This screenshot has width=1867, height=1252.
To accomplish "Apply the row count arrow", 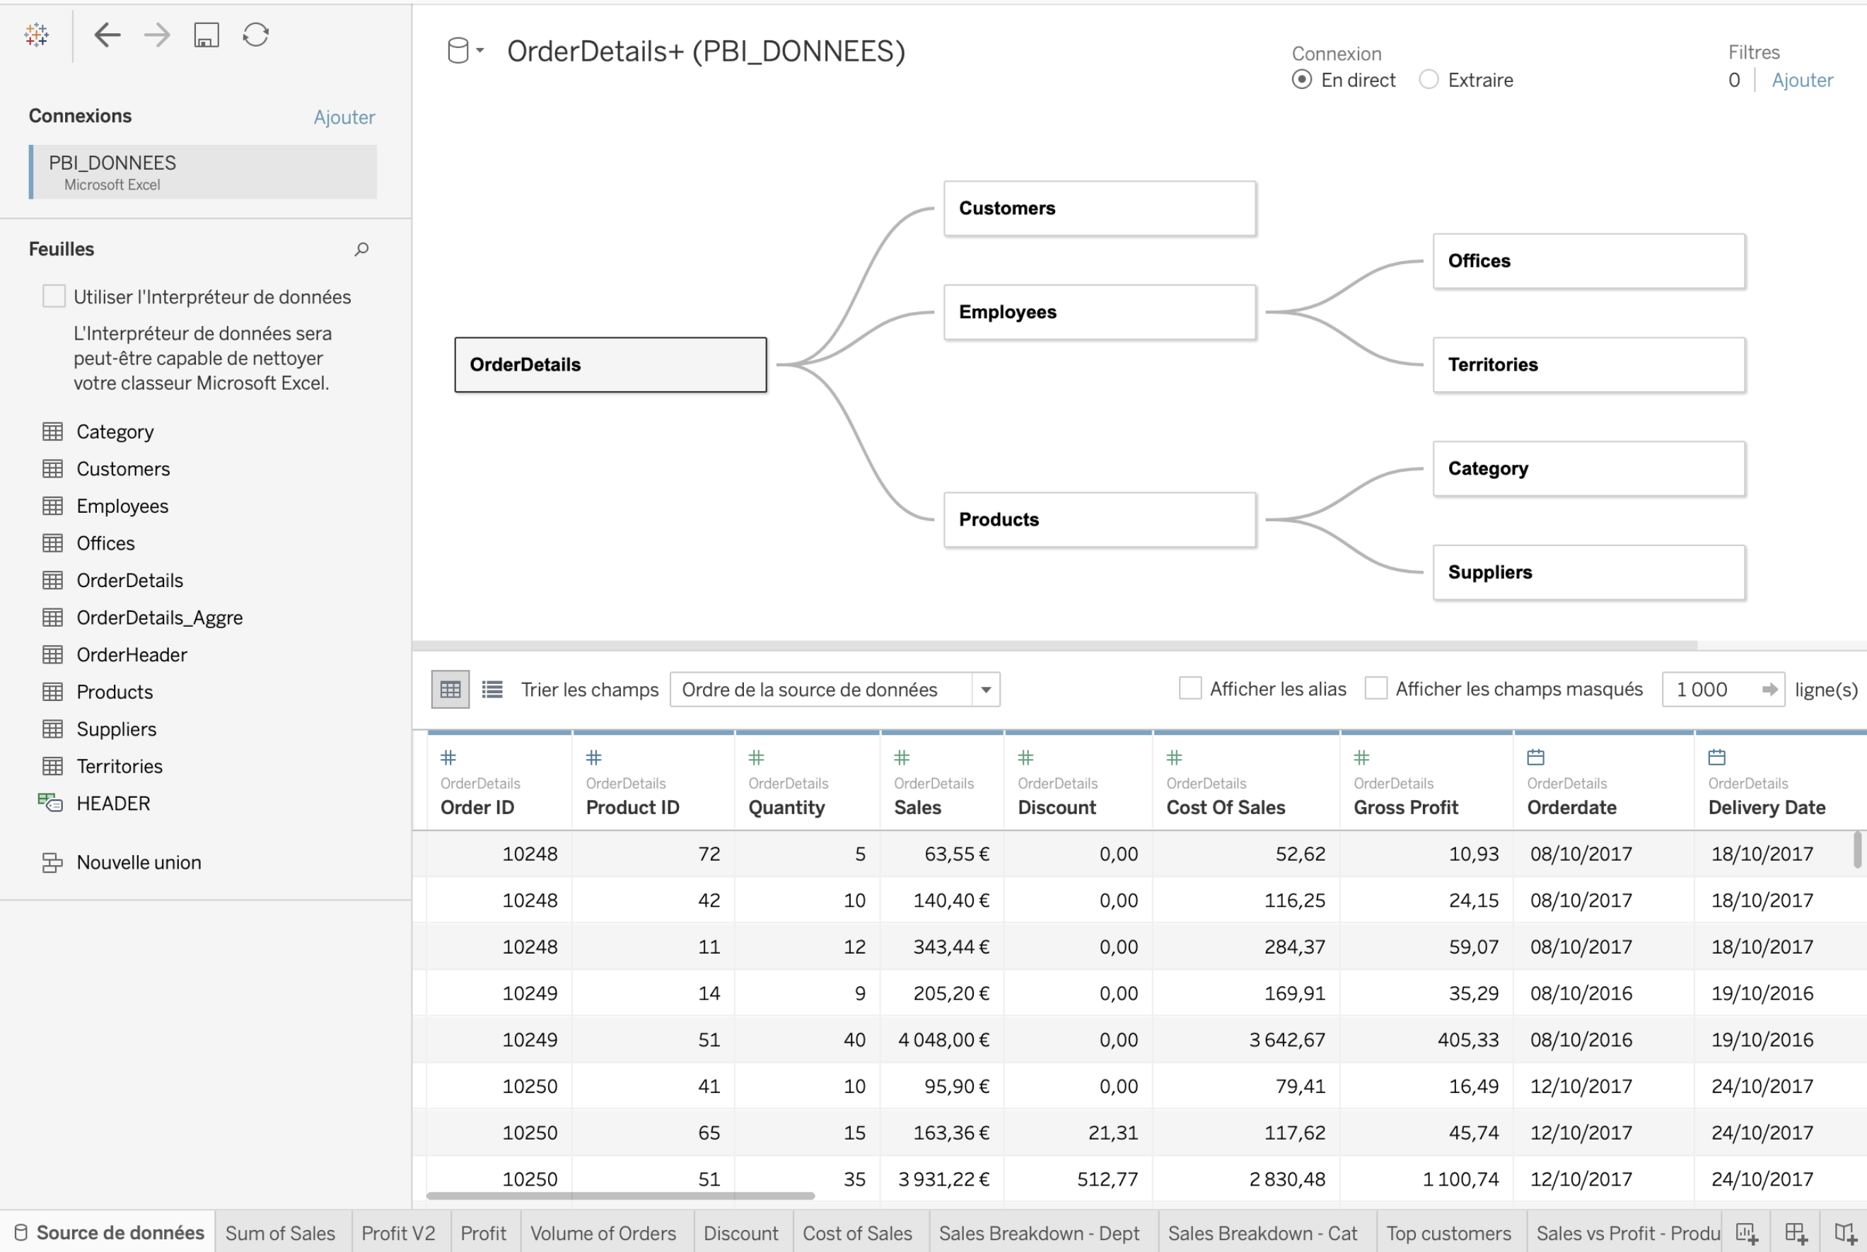I will click(x=1769, y=689).
